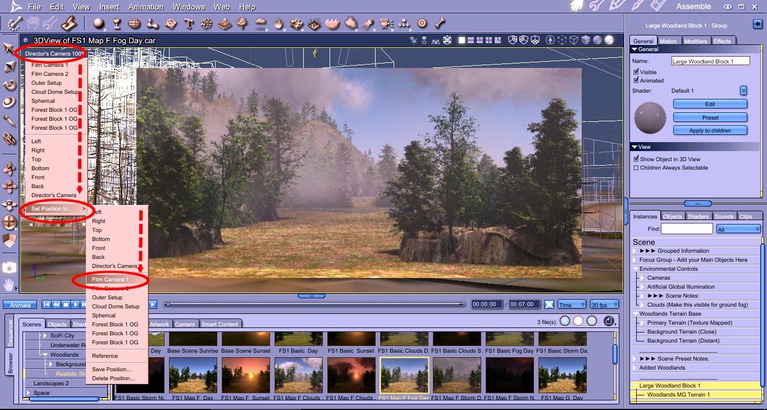This screenshot has height=410, width=767.
Task: Go to the Render room film icon
Action: click(x=657, y=6)
